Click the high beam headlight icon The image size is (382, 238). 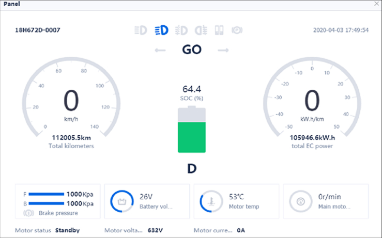coord(141,30)
